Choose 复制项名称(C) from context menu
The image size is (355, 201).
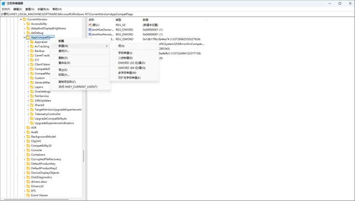point(80,82)
